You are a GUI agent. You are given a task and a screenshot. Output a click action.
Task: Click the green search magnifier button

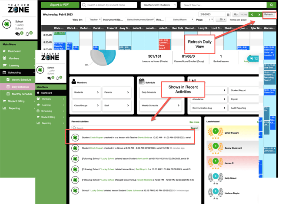point(271,5)
